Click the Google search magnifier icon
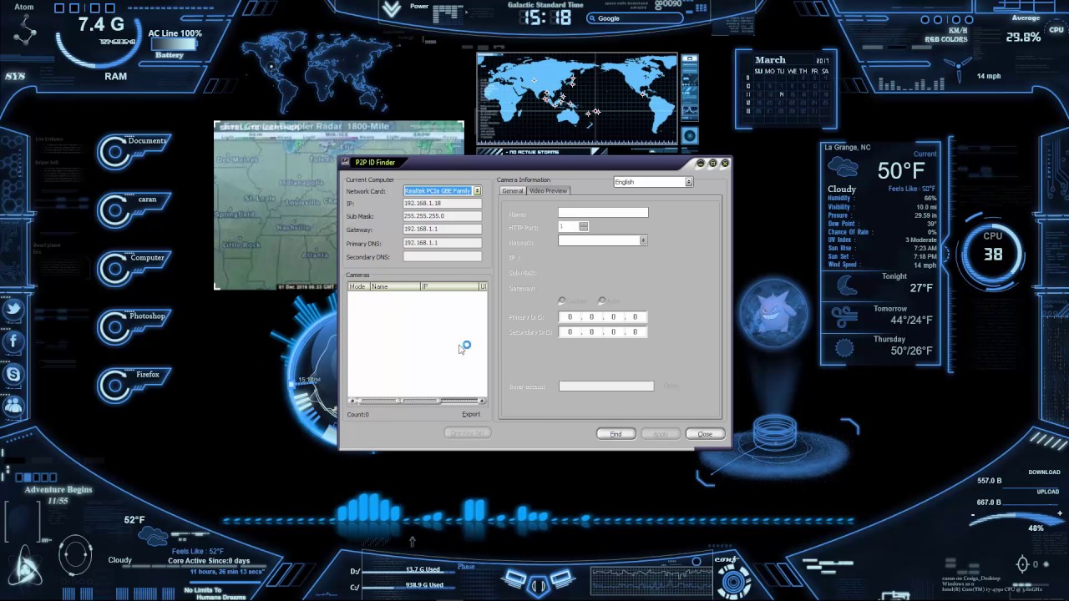The height and width of the screenshot is (601, 1069). coord(591,18)
